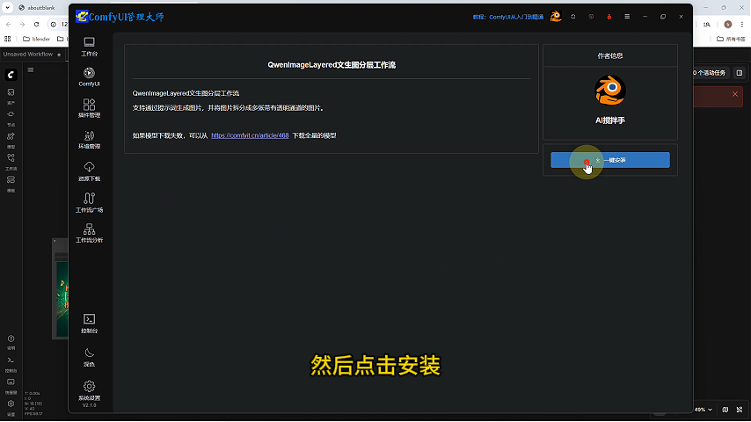Click the 0 个活动任务 active jobs button
Image resolution: width=751 pixels, height=422 pixels.
(x=710, y=73)
